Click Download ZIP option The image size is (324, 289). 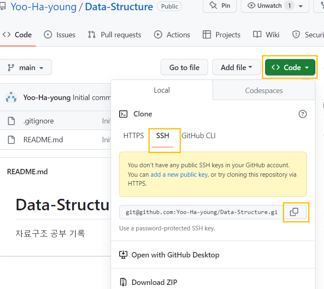pos(213,282)
